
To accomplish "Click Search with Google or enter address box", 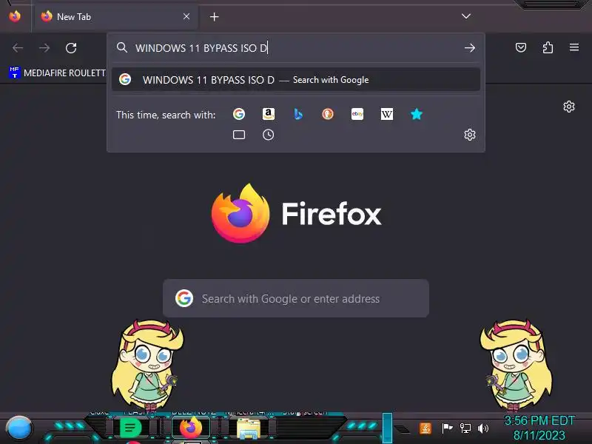I will tap(296, 298).
